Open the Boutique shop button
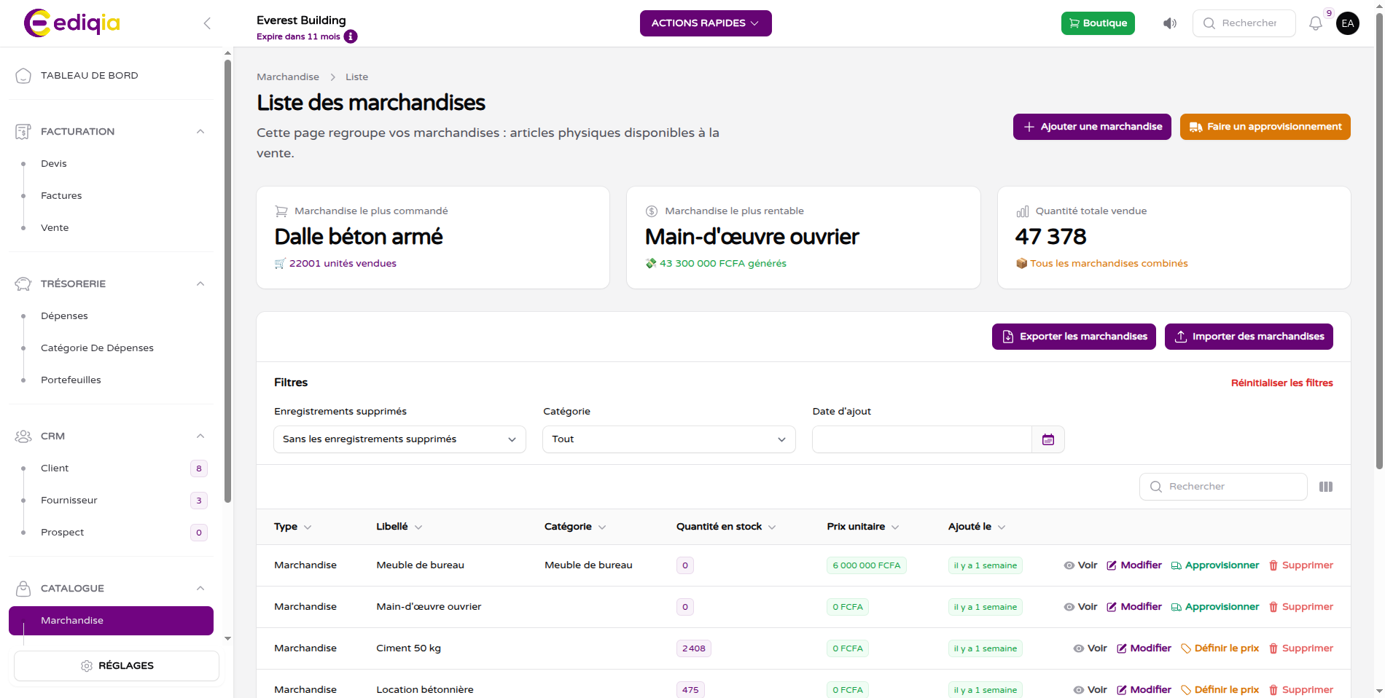The width and height of the screenshot is (1385, 698). point(1098,23)
